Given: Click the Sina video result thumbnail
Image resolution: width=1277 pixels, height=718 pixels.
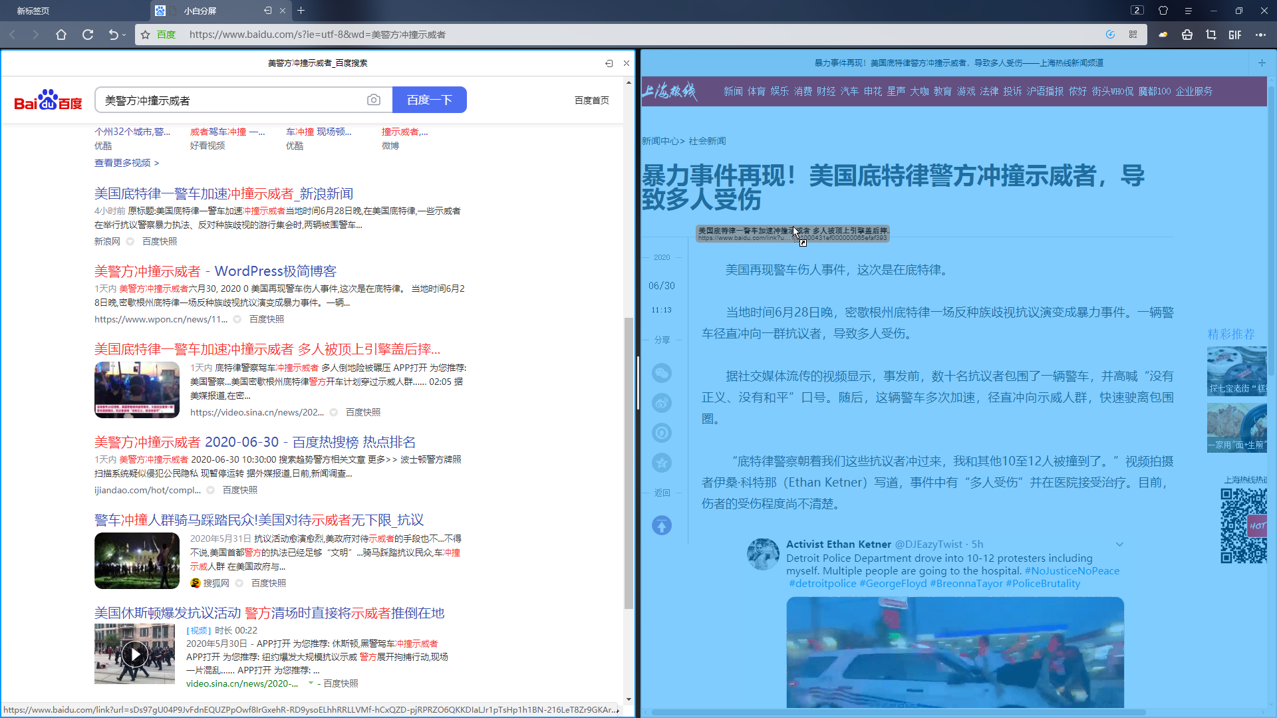Looking at the screenshot, I should coord(137,390).
